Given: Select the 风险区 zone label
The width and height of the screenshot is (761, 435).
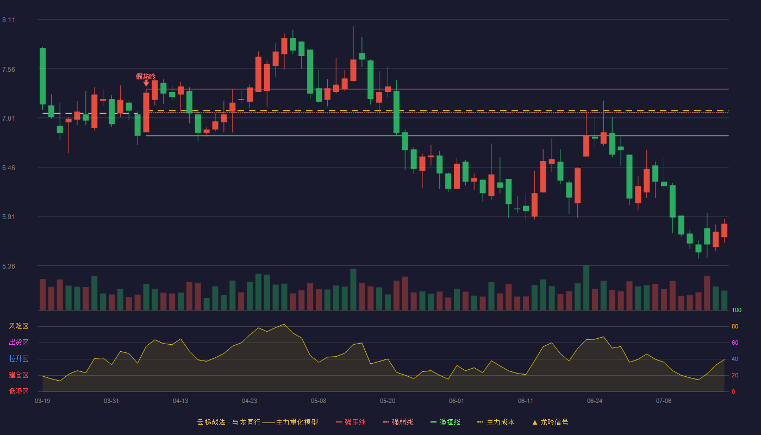Looking at the screenshot, I should (18, 326).
